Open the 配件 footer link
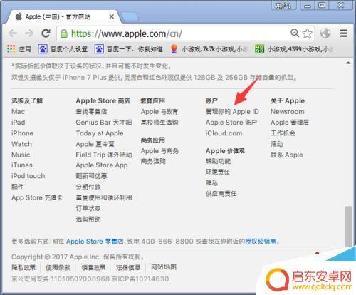The height and width of the screenshot is (295, 356). [x=17, y=187]
